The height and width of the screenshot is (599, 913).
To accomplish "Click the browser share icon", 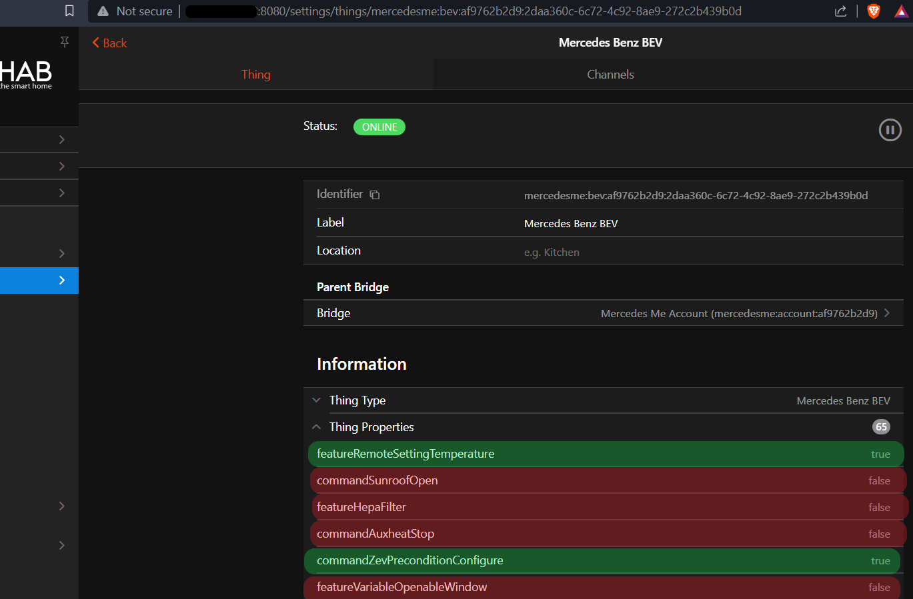I will click(x=840, y=11).
